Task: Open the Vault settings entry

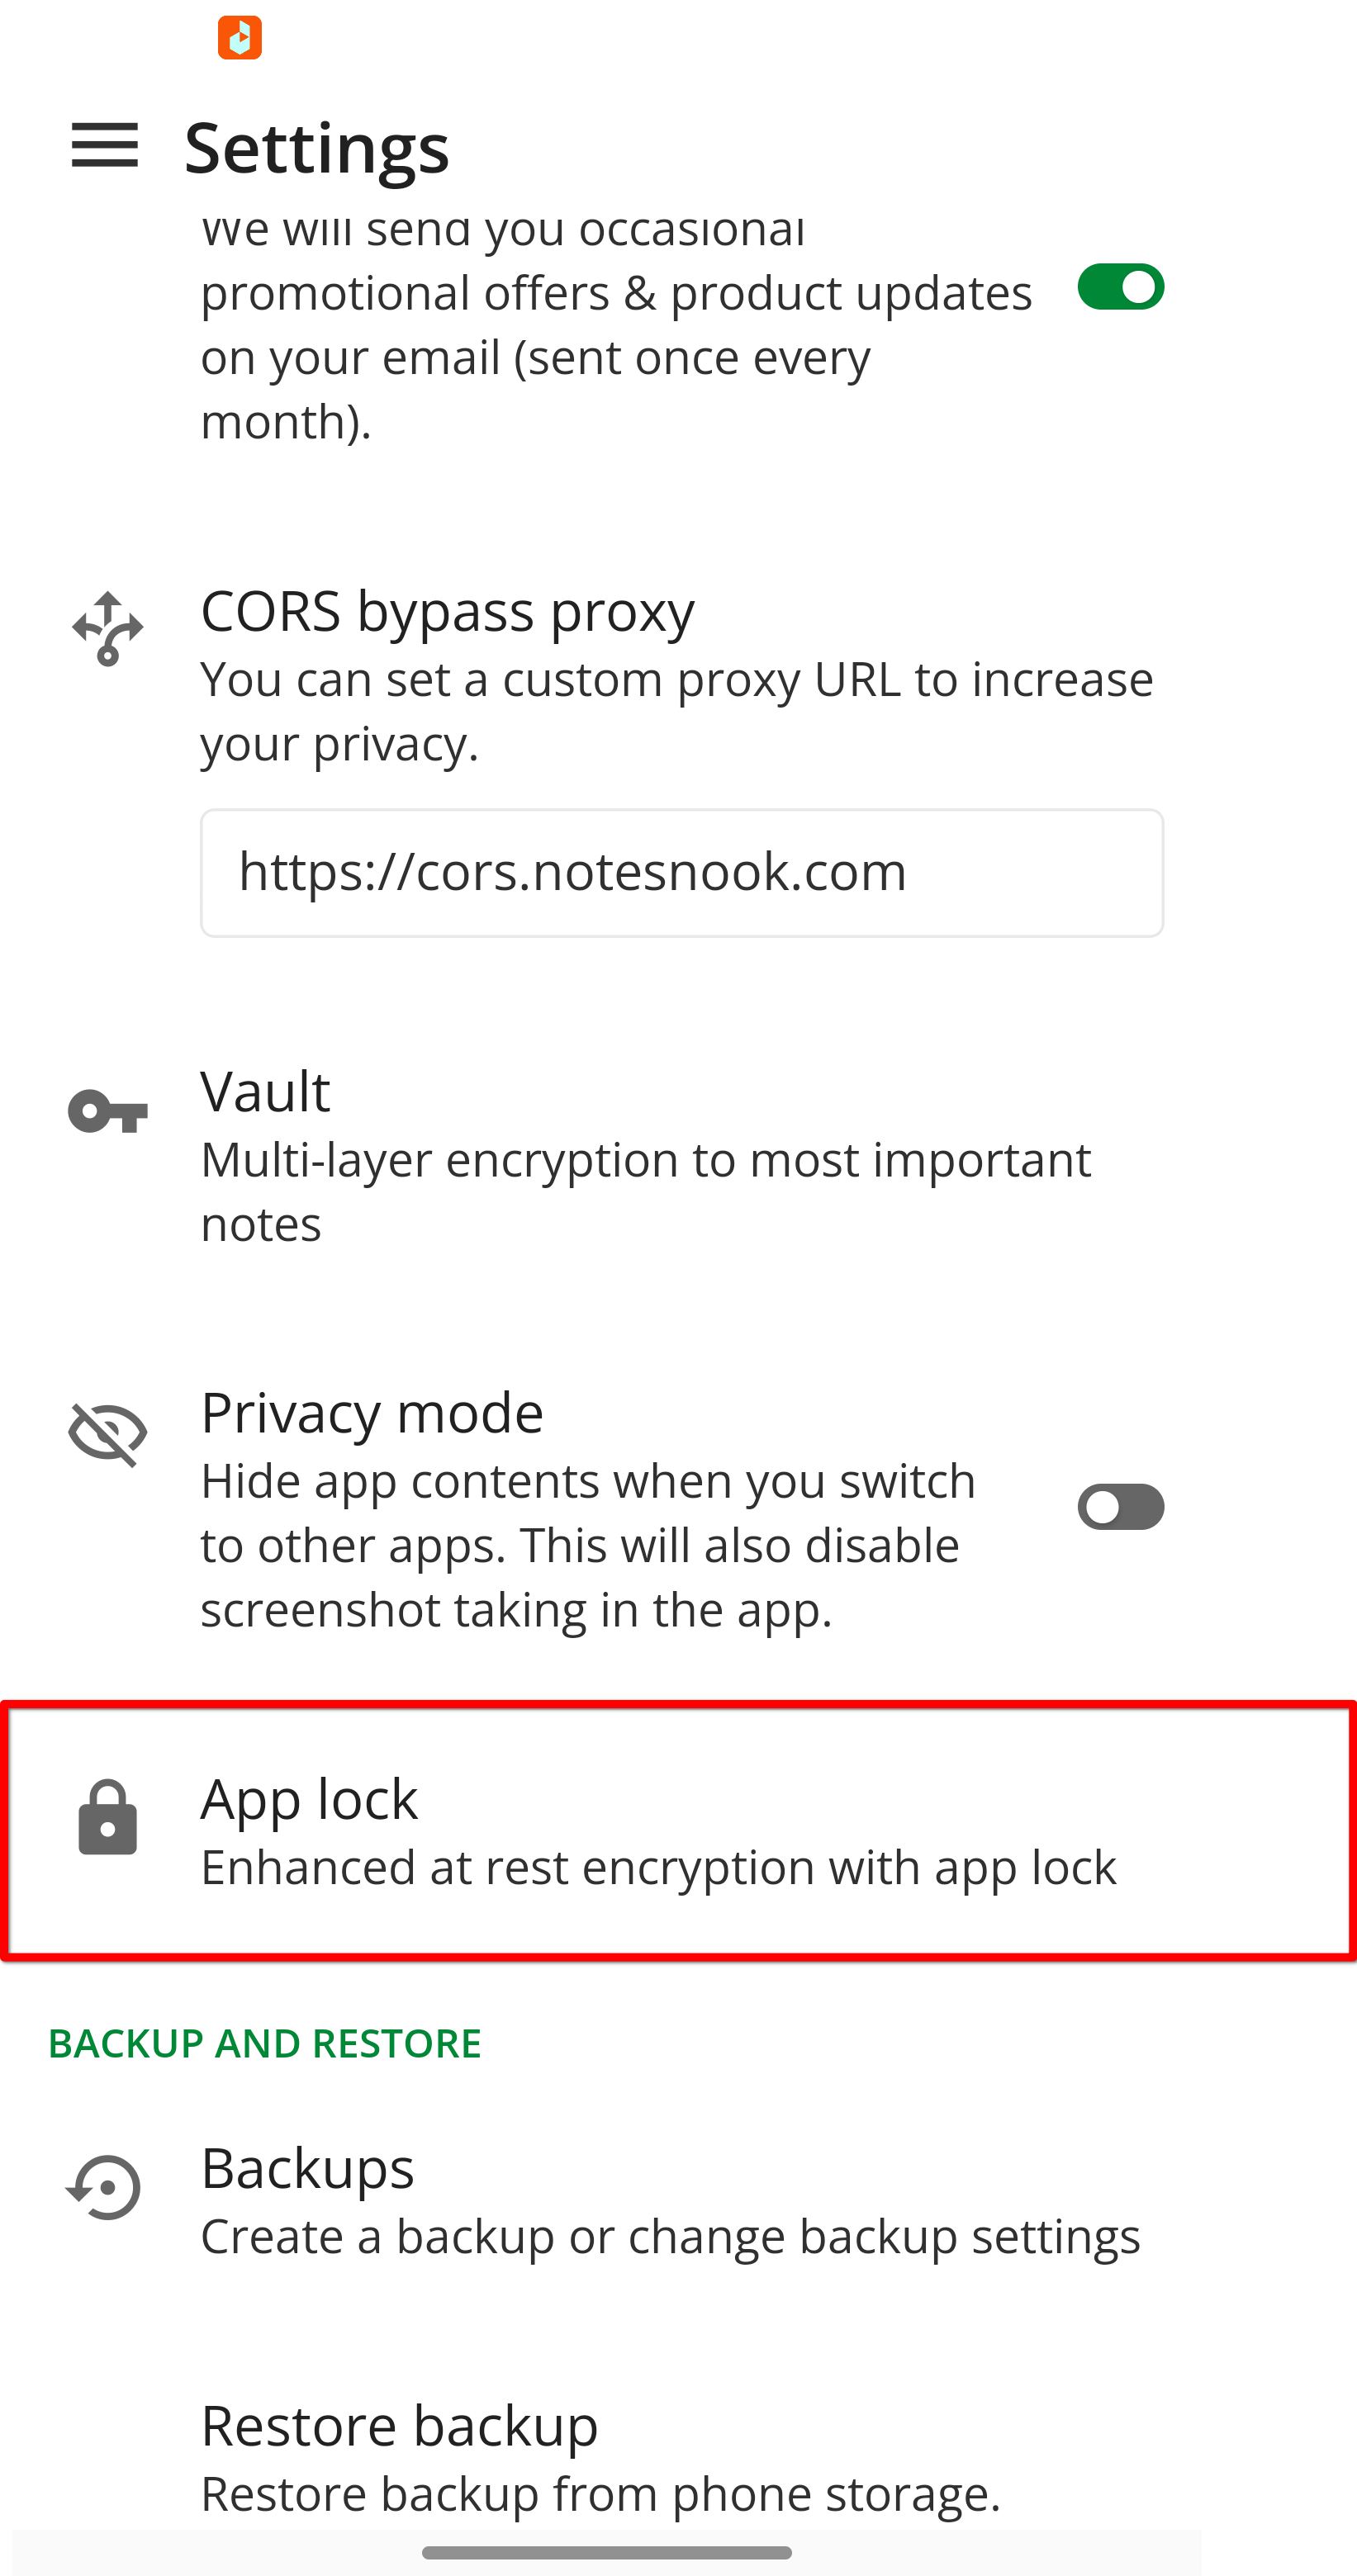Action: [645, 1155]
